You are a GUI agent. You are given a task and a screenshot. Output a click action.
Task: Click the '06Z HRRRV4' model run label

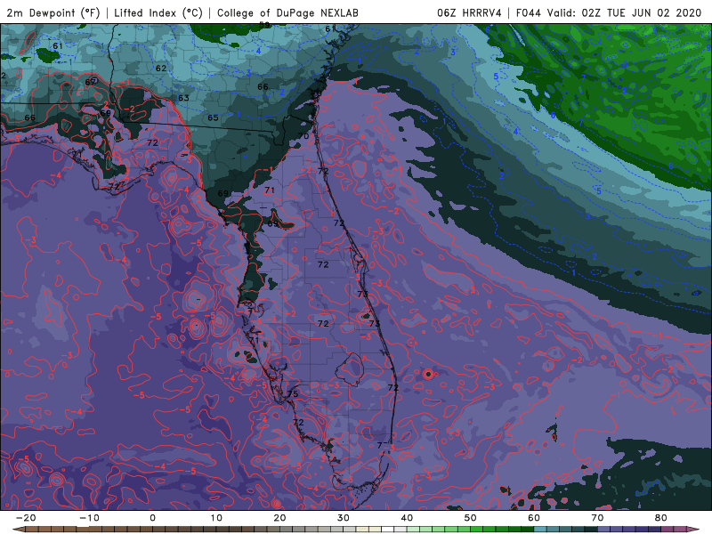point(469,12)
